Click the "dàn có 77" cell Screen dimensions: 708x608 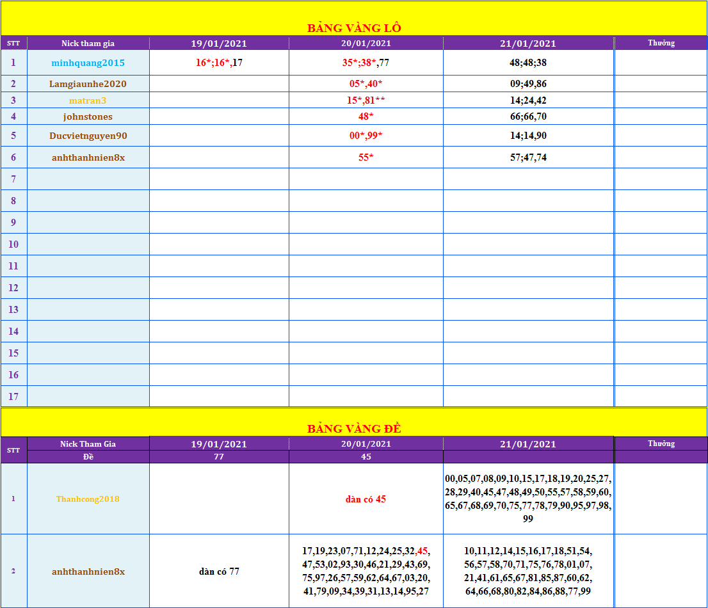(x=219, y=572)
